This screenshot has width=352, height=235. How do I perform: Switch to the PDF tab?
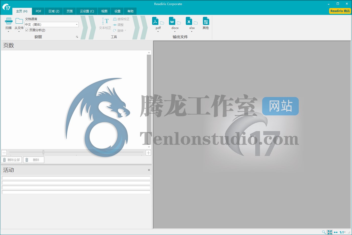pyautogui.click(x=38, y=11)
